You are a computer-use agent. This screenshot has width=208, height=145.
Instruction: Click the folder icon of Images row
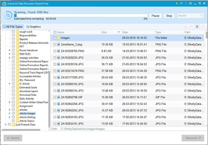(59, 38)
